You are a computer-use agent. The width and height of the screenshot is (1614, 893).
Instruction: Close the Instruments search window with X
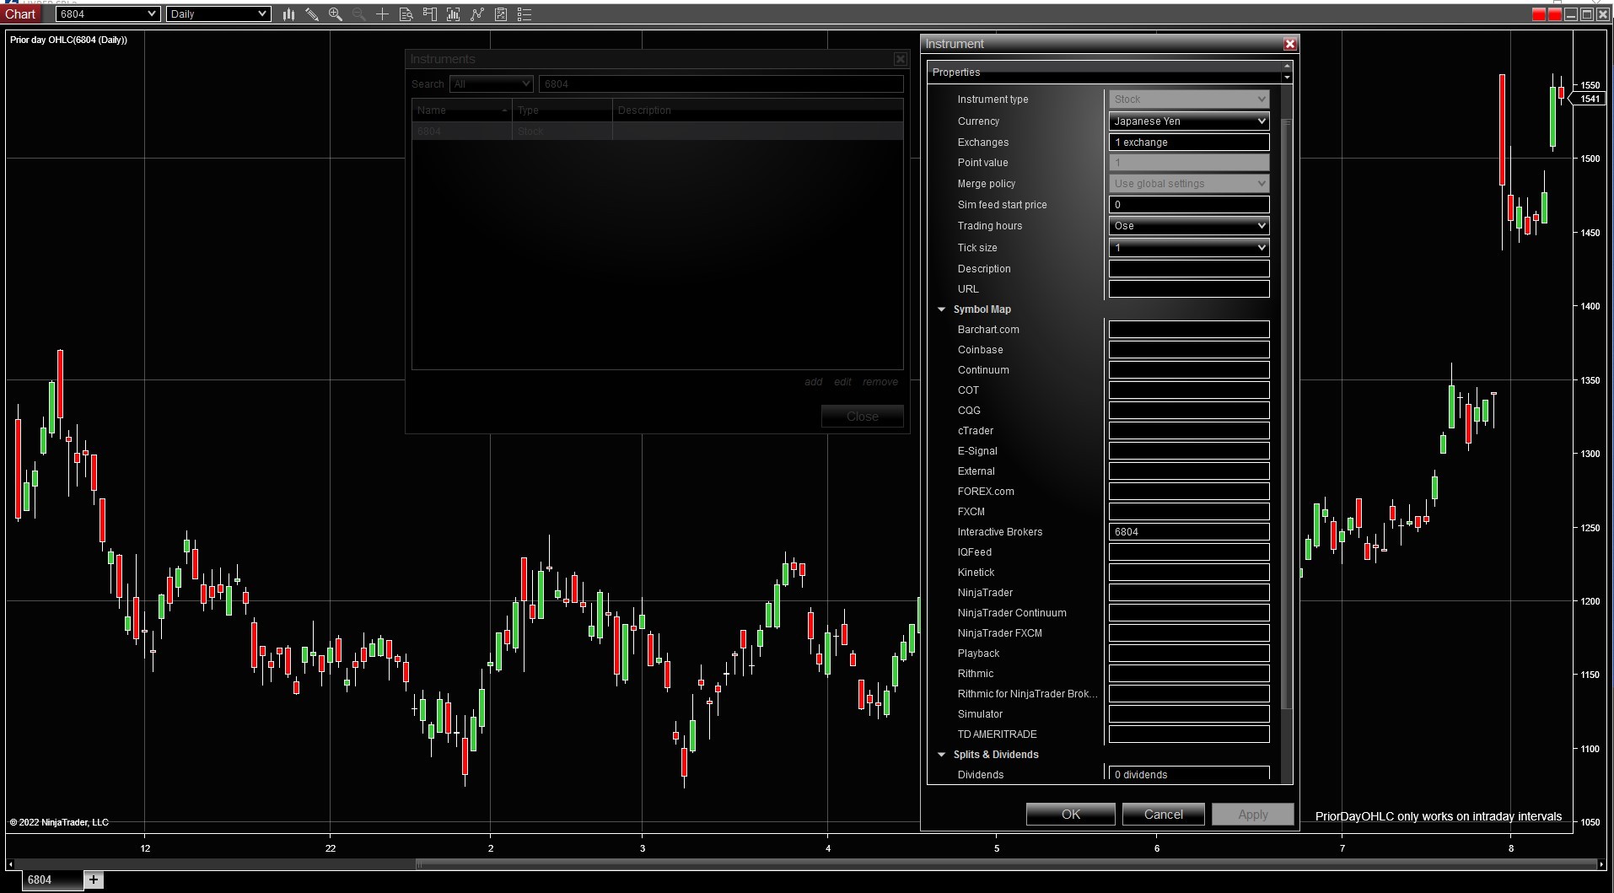click(901, 59)
